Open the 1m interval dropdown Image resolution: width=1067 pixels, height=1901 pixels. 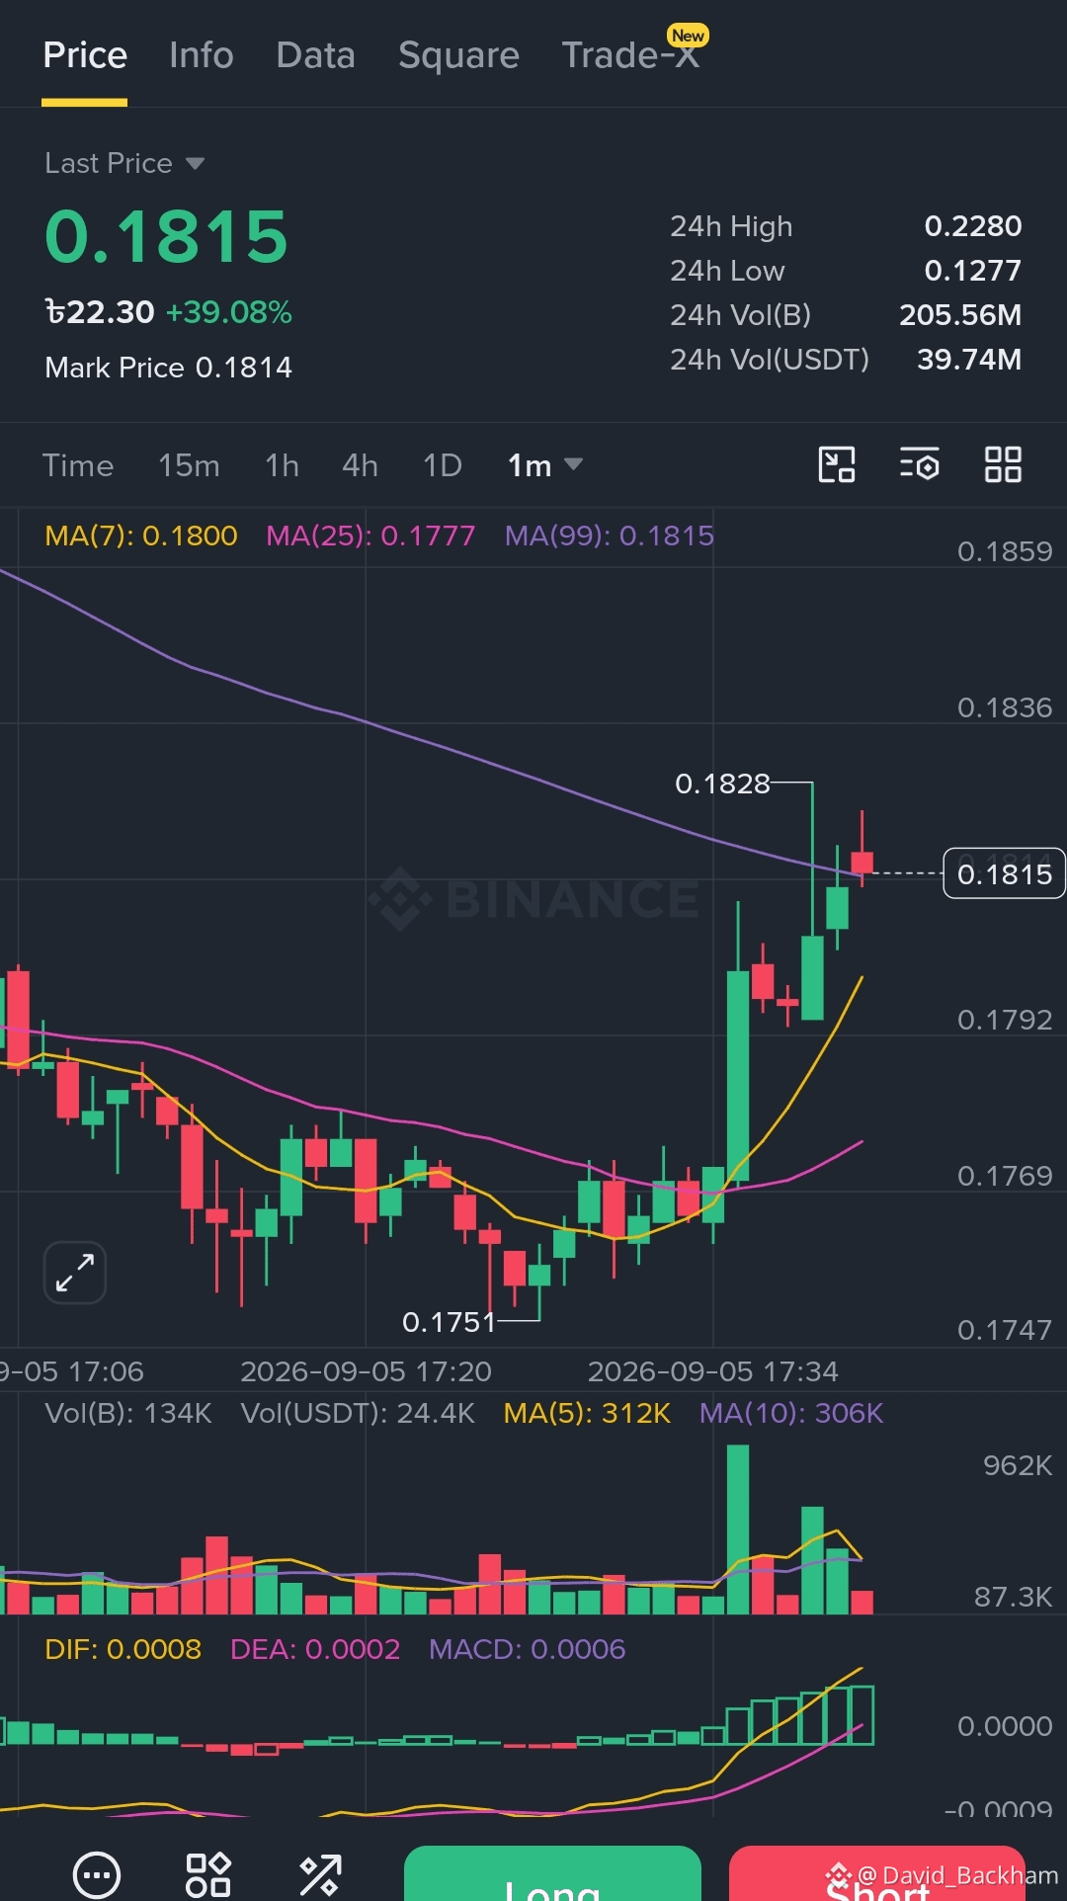point(544,465)
